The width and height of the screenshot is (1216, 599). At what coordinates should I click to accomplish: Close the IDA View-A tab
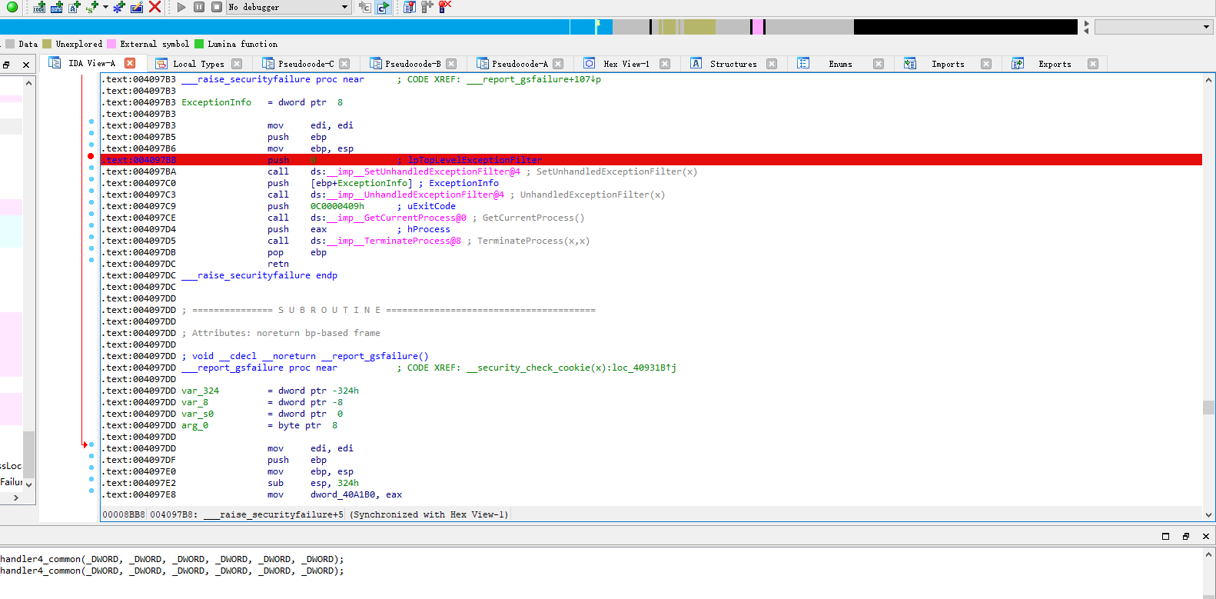click(130, 63)
